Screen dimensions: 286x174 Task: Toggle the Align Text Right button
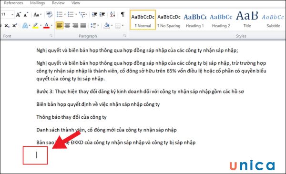coord(75,25)
